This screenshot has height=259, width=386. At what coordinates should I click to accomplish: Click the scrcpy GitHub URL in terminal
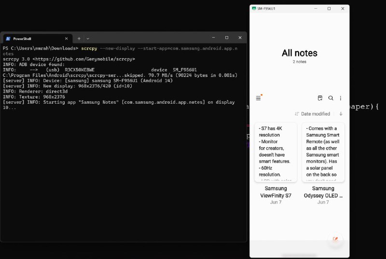pyautogui.click(x=83, y=59)
